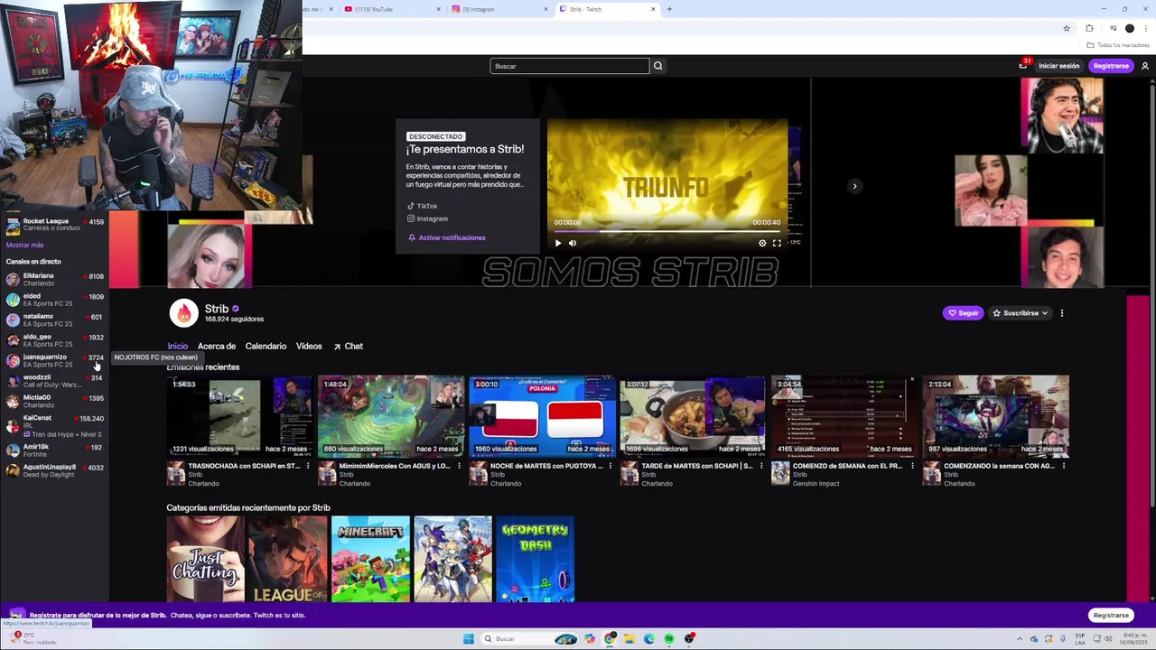Viewport: 1156px width, 650px height.
Task: Bookmark this page with the star icon
Action: point(1067,28)
